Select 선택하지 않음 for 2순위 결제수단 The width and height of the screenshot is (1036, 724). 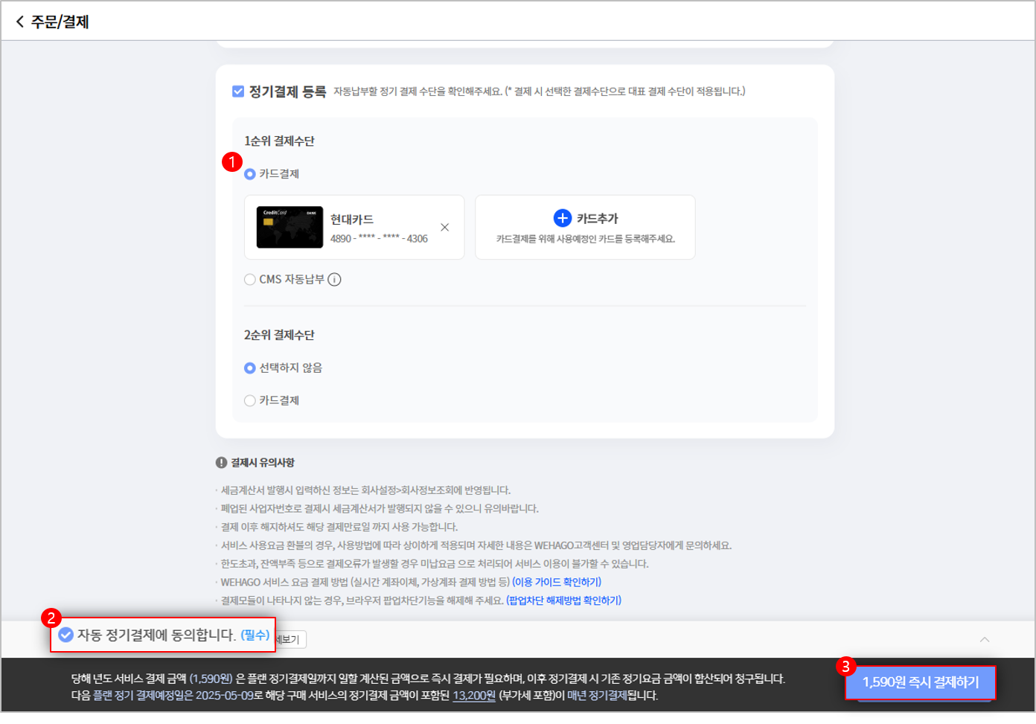[x=250, y=368]
